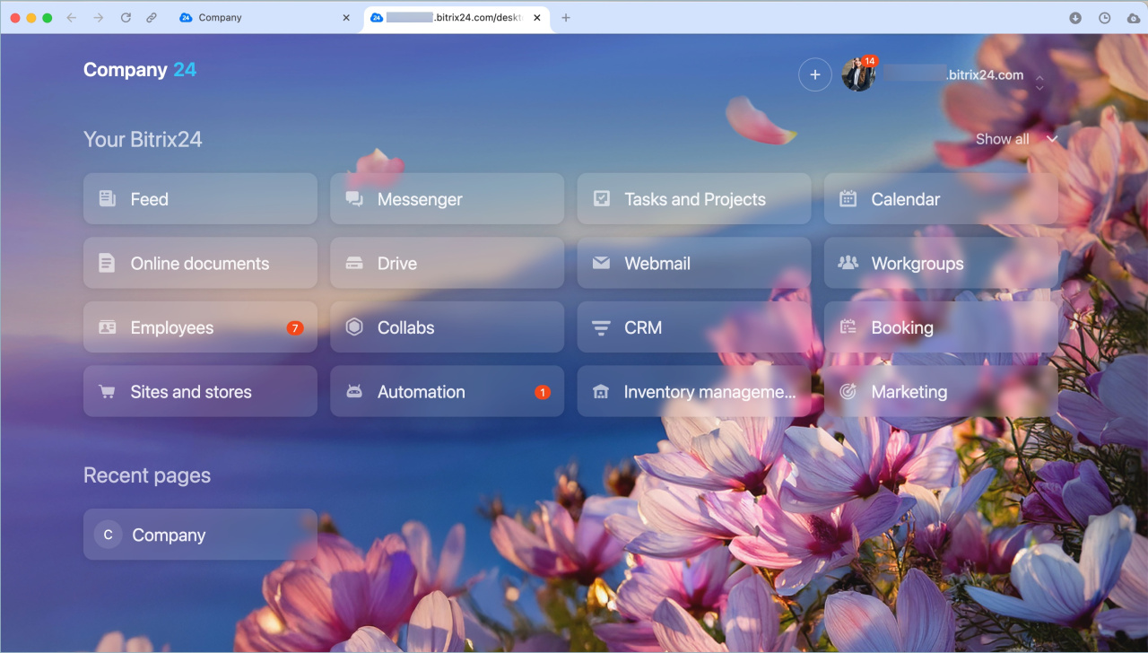Open the Sites and stores tile

[x=200, y=391]
